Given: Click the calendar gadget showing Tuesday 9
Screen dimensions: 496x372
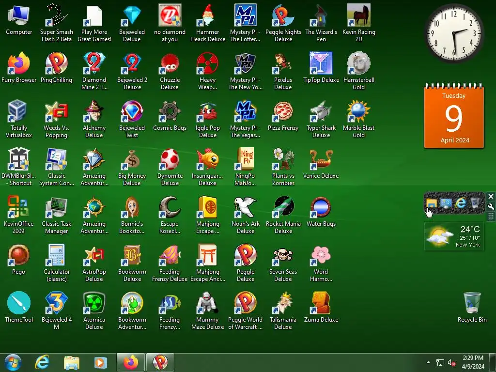Looking at the screenshot, I should [x=454, y=116].
